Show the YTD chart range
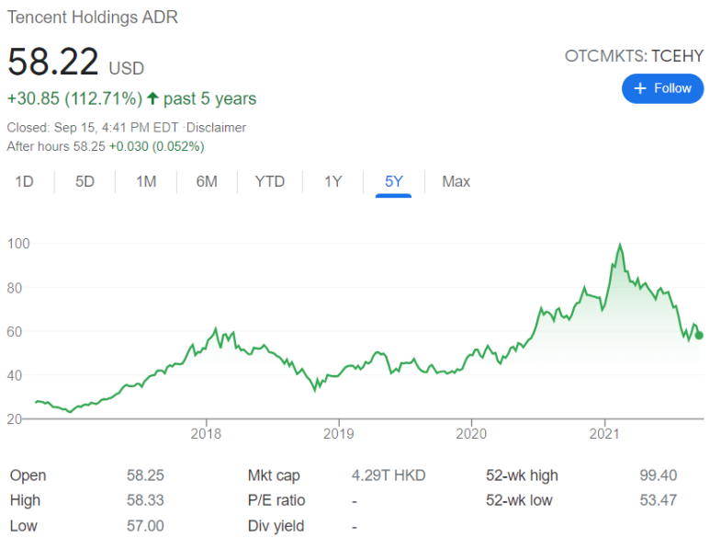The image size is (710, 538). (270, 182)
